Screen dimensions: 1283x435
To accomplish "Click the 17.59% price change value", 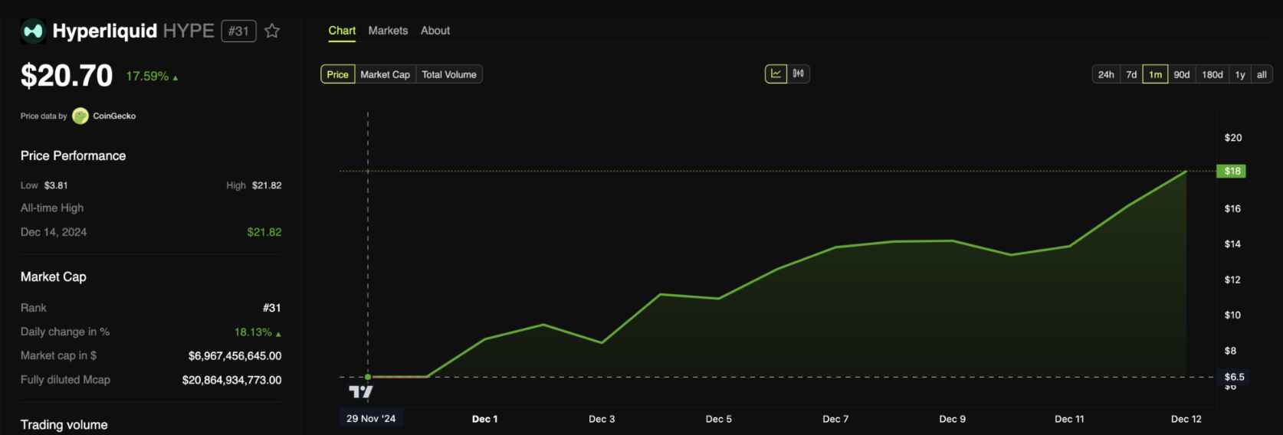I will 147,76.
